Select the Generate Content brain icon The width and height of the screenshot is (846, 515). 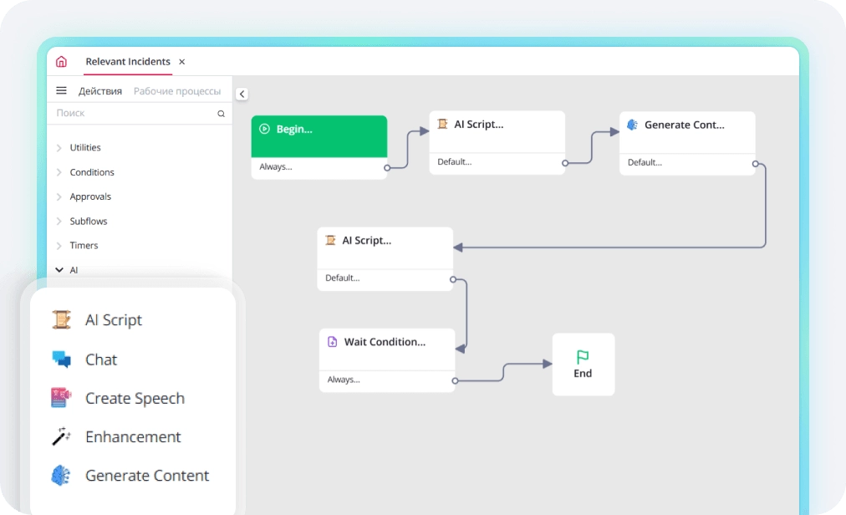pyautogui.click(x=62, y=475)
